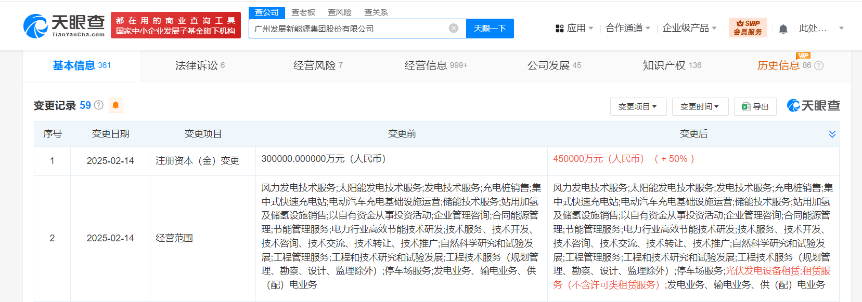Image resolution: width=862 pixels, height=302 pixels.
Task: Open the 公司发展 tab
Action: pos(554,65)
